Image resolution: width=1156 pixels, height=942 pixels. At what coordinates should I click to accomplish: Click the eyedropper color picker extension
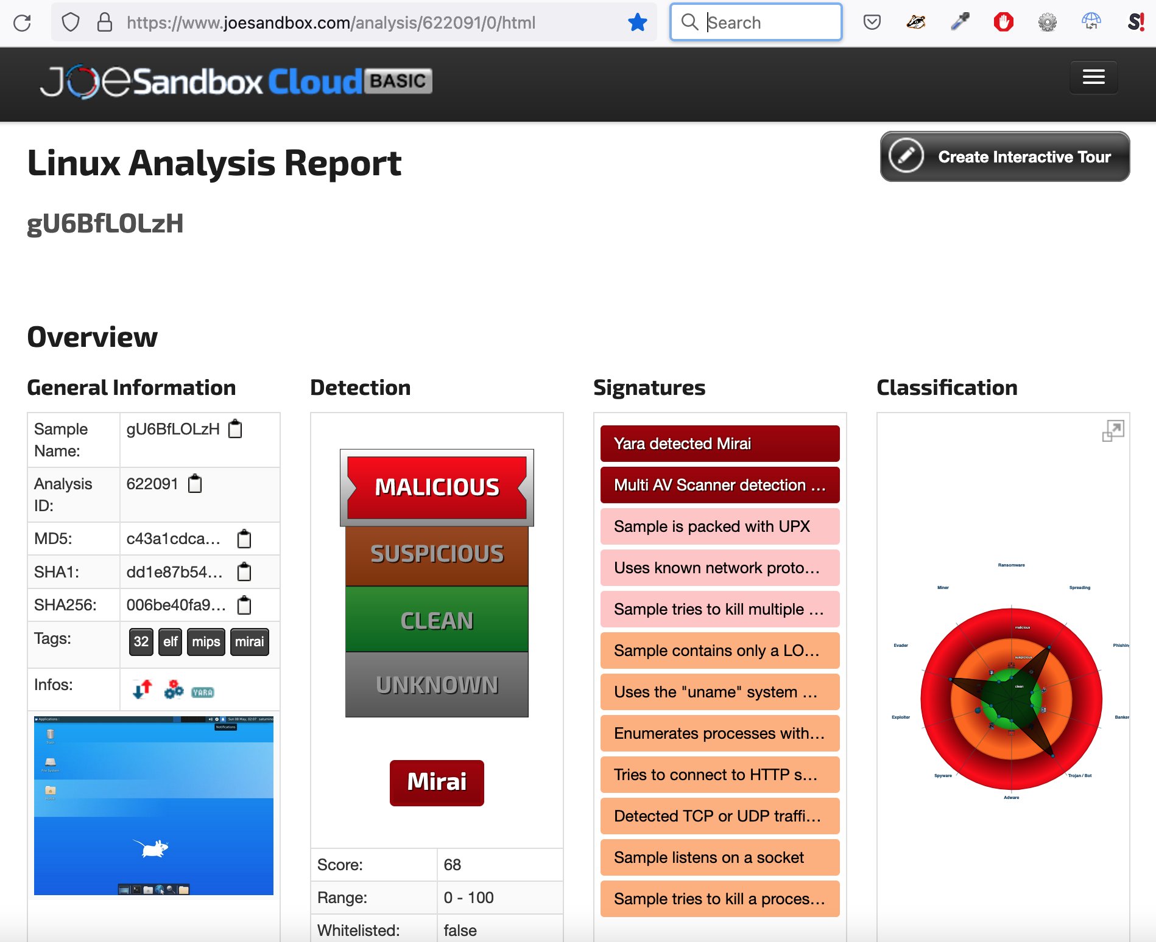point(960,23)
